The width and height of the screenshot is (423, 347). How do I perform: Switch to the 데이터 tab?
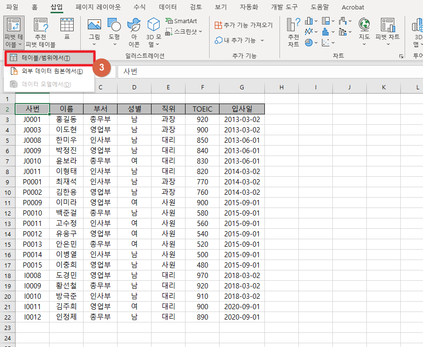168,7
